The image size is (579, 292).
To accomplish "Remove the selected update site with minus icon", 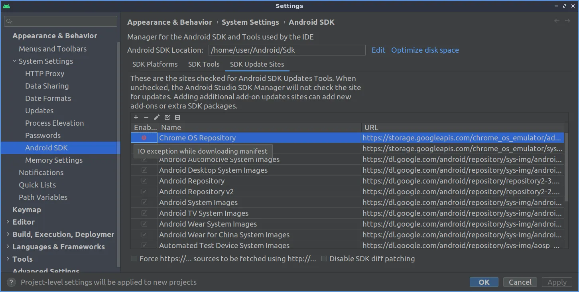I will point(146,117).
